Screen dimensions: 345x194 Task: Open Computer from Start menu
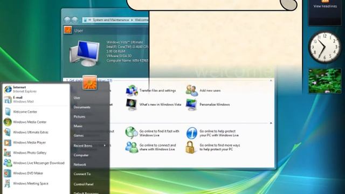tap(81, 155)
